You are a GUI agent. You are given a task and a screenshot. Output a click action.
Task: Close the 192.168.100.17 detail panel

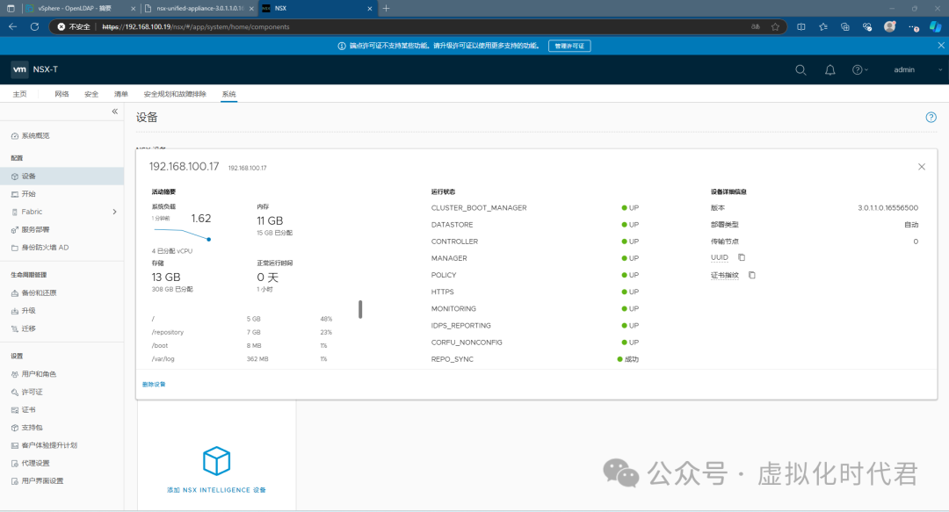coord(921,167)
